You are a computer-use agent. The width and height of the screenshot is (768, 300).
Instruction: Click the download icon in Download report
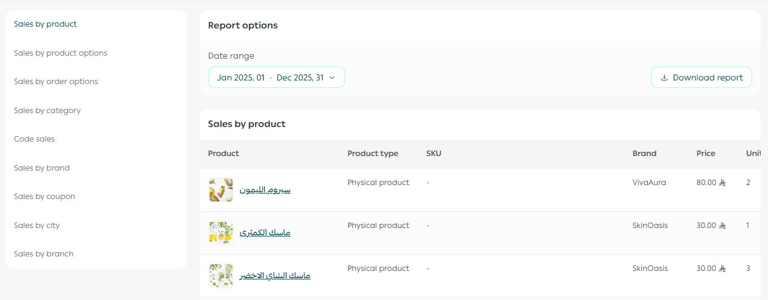(664, 77)
